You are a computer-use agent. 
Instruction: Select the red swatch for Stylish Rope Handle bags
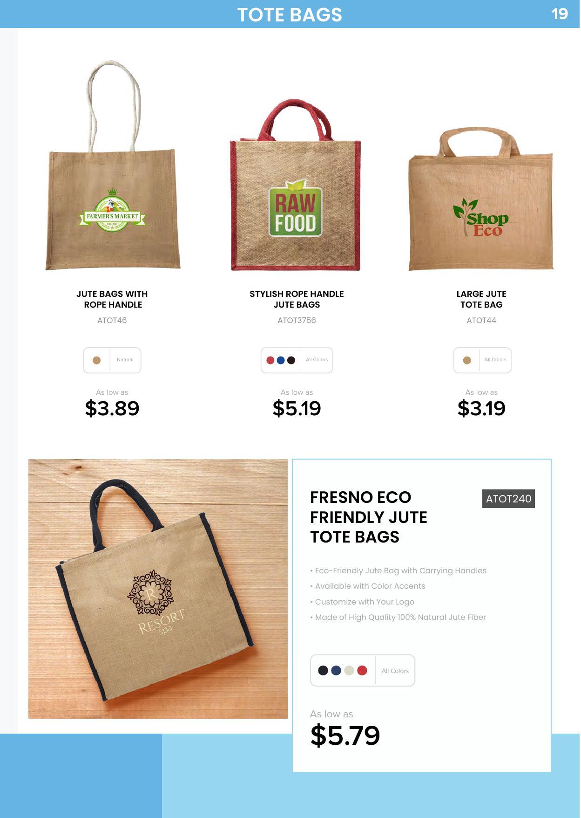coord(270,360)
